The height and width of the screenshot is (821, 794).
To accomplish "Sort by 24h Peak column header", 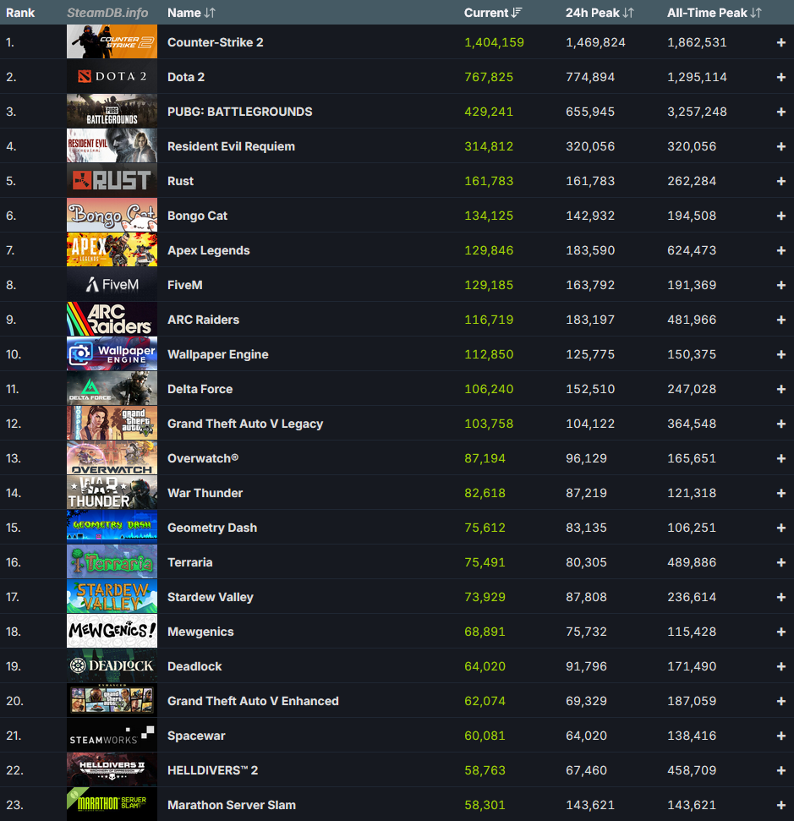I will click(x=600, y=13).
